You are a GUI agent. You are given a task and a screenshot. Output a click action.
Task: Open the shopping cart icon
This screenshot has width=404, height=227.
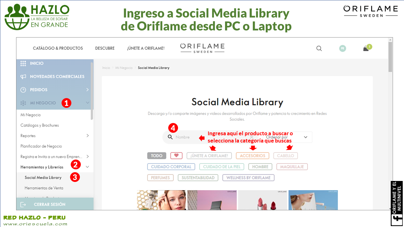pyautogui.click(x=366, y=49)
